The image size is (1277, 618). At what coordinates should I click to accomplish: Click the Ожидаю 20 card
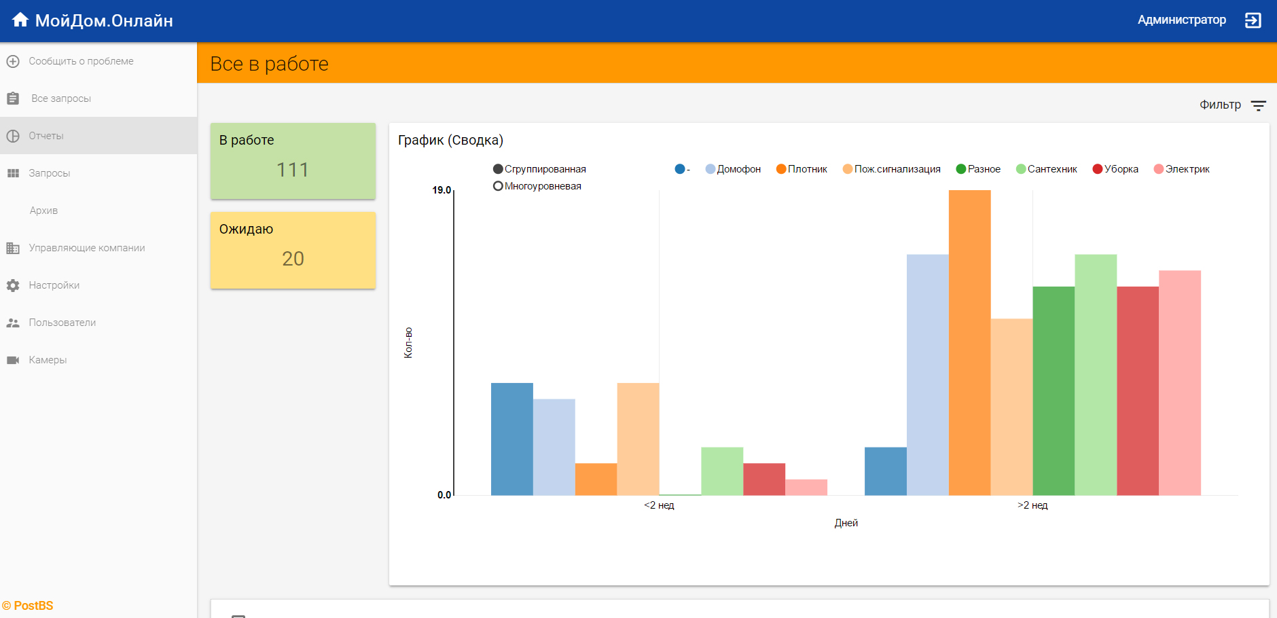[x=293, y=250]
